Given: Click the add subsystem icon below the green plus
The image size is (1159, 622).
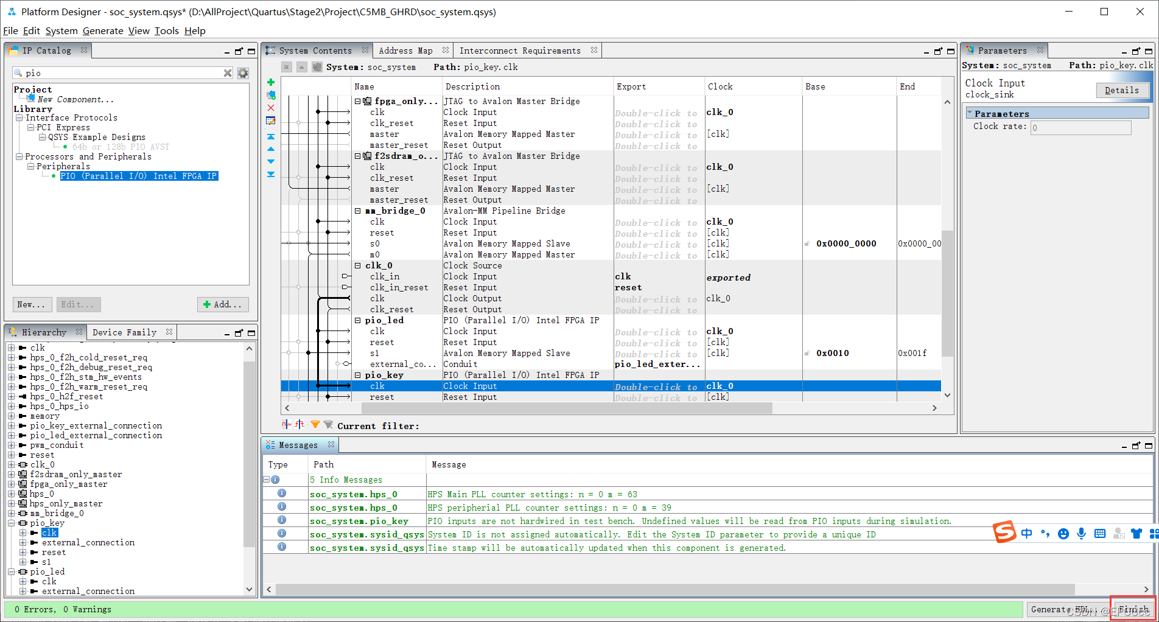Looking at the screenshot, I should click(271, 95).
